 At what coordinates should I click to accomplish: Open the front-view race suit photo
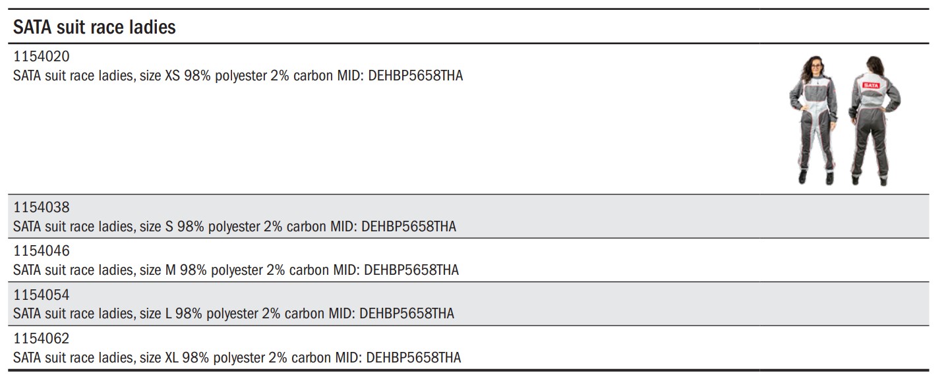pyautogui.click(x=812, y=120)
